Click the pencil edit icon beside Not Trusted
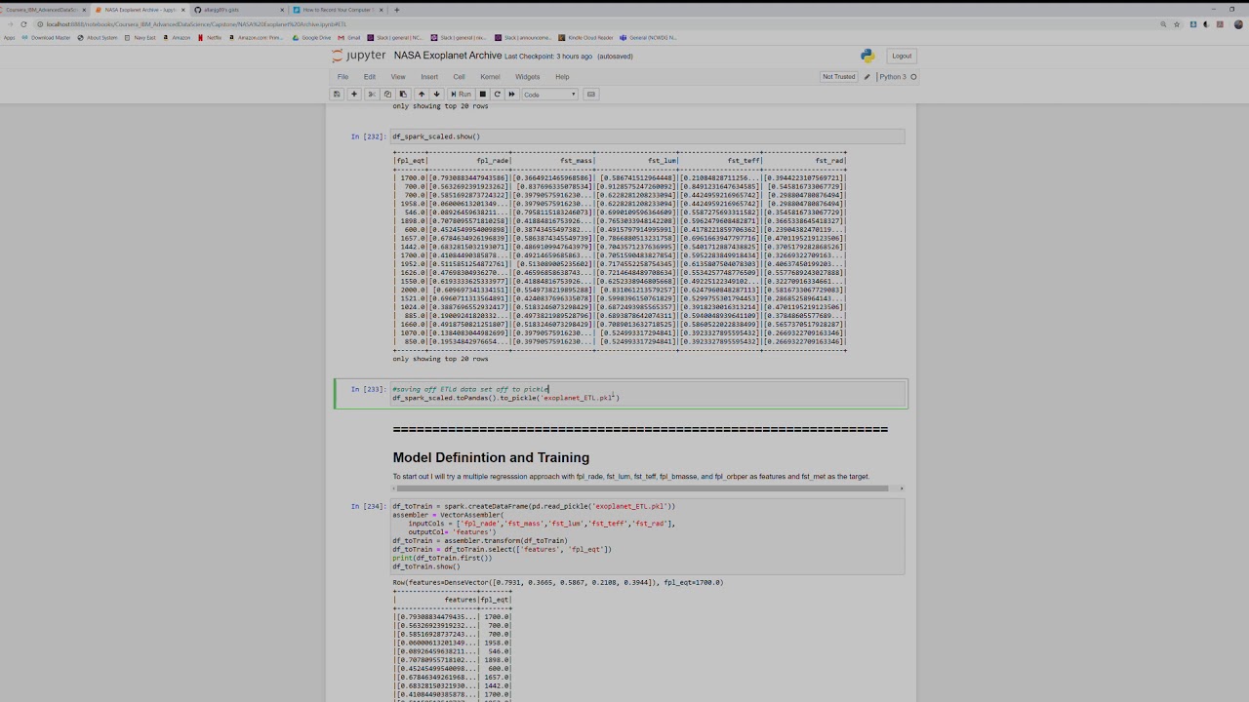1249x702 pixels. coord(866,77)
